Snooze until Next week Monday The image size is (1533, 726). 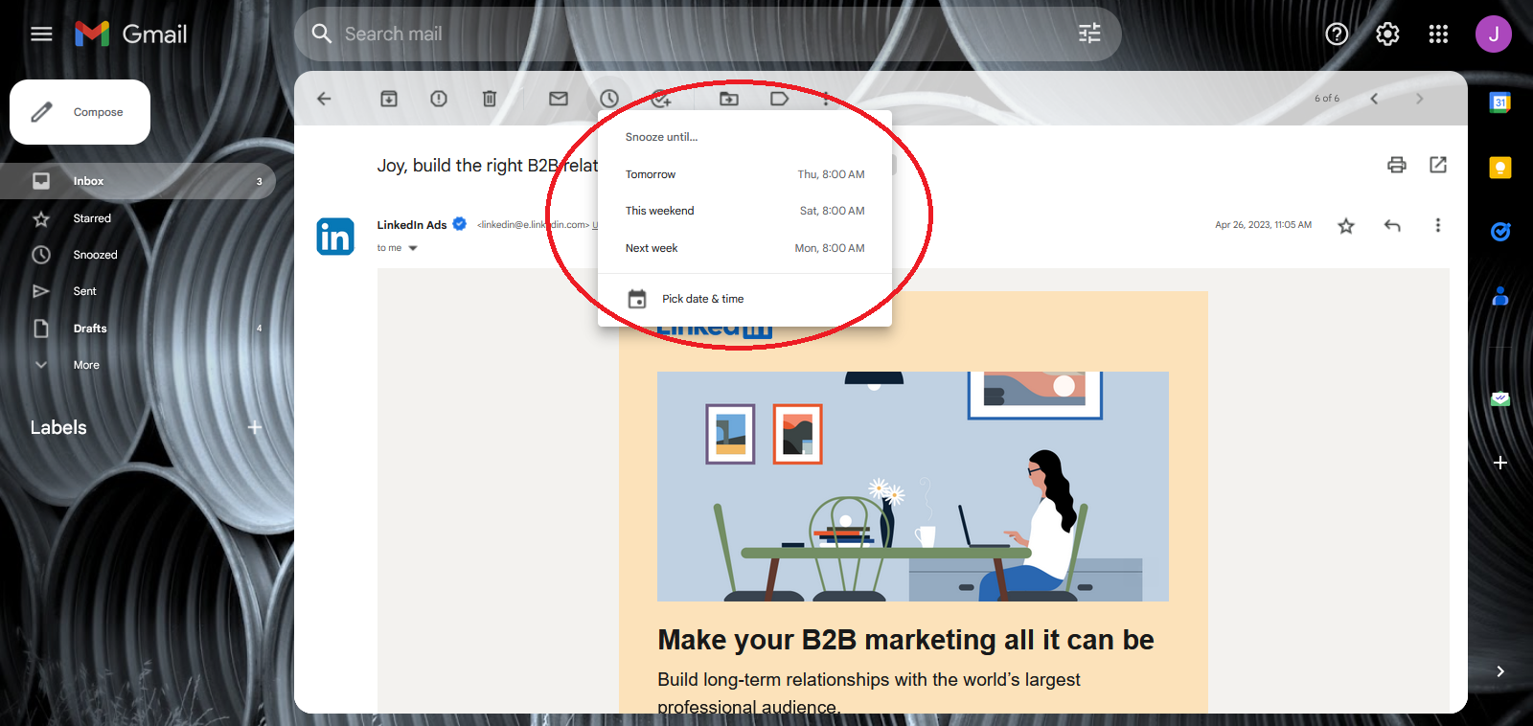pyautogui.click(x=744, y=248)
